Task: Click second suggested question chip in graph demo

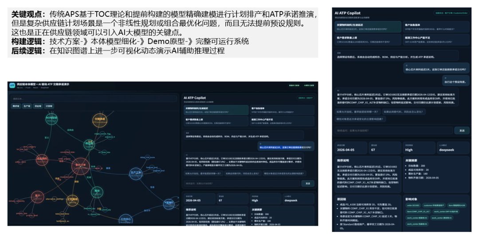Action: pos(242,174)
